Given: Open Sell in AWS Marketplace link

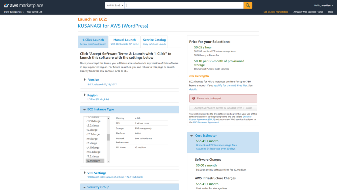Looking at the screenshot, I should tap(276, 12).
